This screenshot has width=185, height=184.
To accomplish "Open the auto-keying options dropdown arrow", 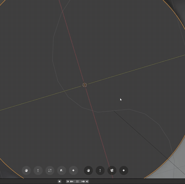I will tap(63, 182).
